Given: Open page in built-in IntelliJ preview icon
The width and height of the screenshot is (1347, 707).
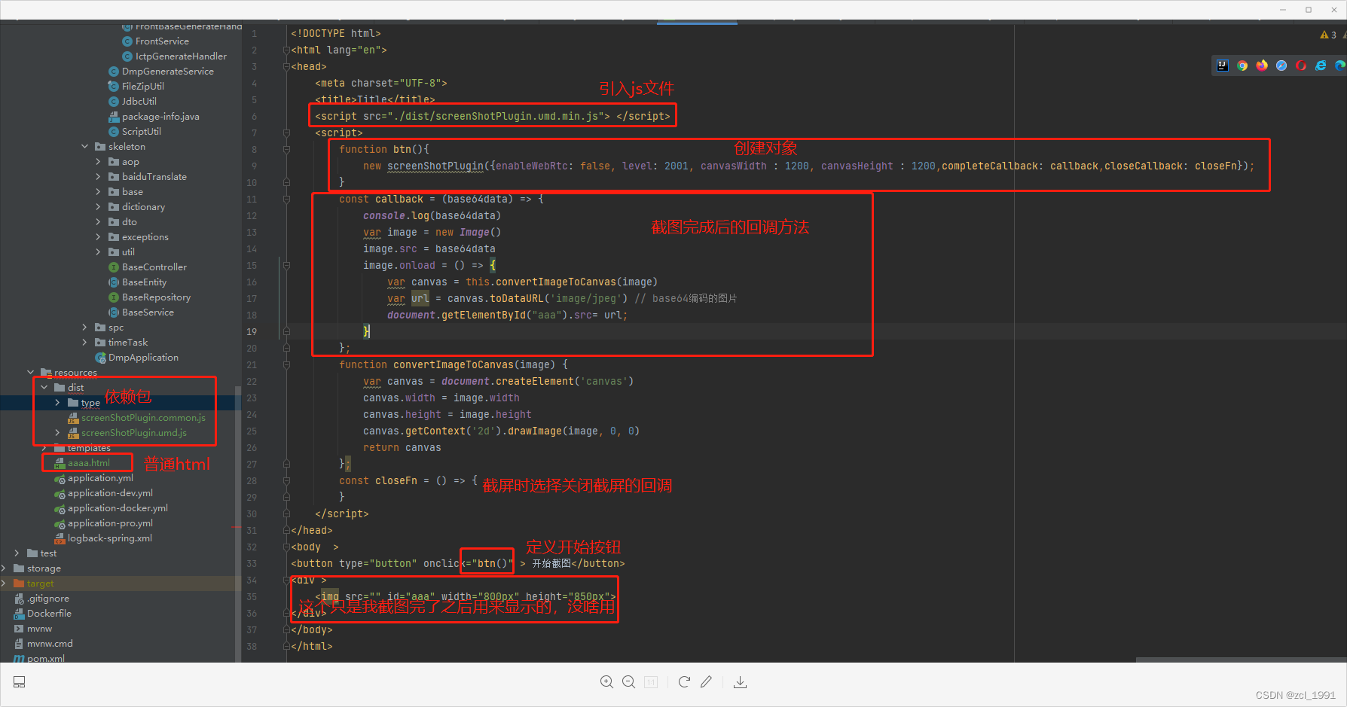Looking at the screenshot, I should coord(1223,66).
